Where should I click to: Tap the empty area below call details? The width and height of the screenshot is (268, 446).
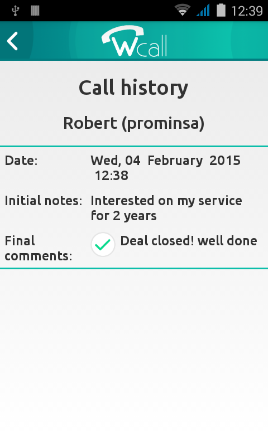[x=134, y=357]
